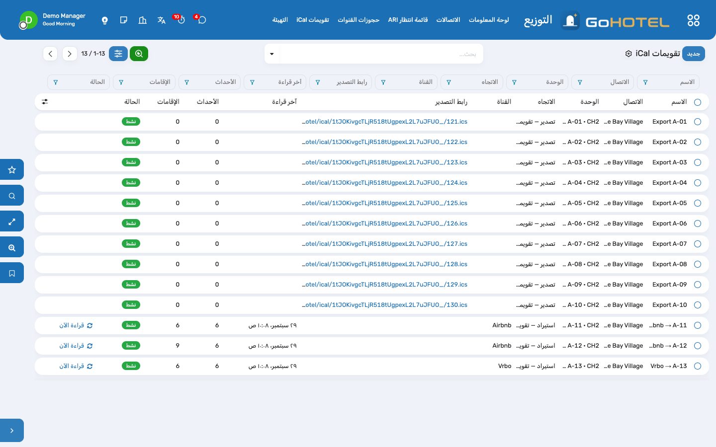The width and height of the screenshot is (716, 447).
Task: Click the star favorites icon in side panel
Action: tap(12, 170)
